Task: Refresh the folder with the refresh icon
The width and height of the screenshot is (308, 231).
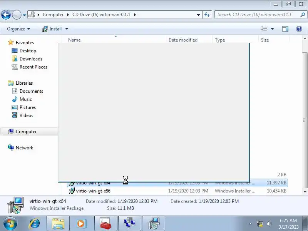Action: click(x=207, y=15)
